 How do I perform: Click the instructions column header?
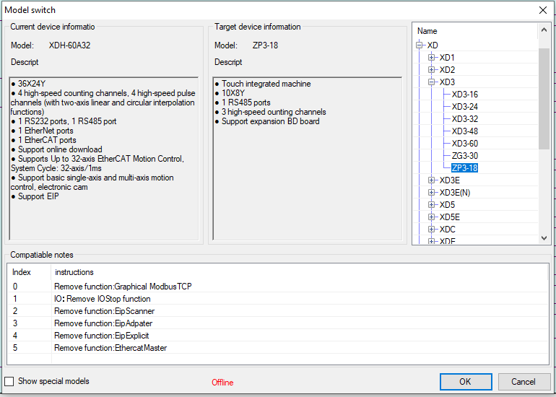[x=299, y=272]
